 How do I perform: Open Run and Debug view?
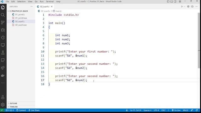(x=3, y=30)
